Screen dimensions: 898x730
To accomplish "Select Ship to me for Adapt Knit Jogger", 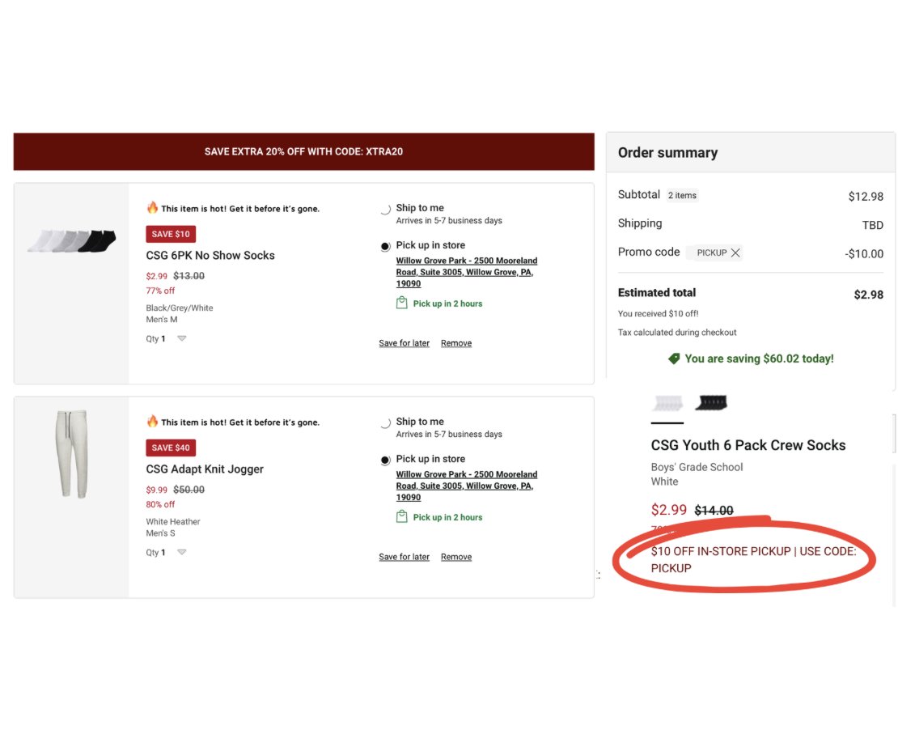I will click(385, 423).
